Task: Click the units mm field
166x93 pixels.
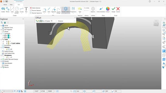Action: pyautogui.click(x=79, y=91)
